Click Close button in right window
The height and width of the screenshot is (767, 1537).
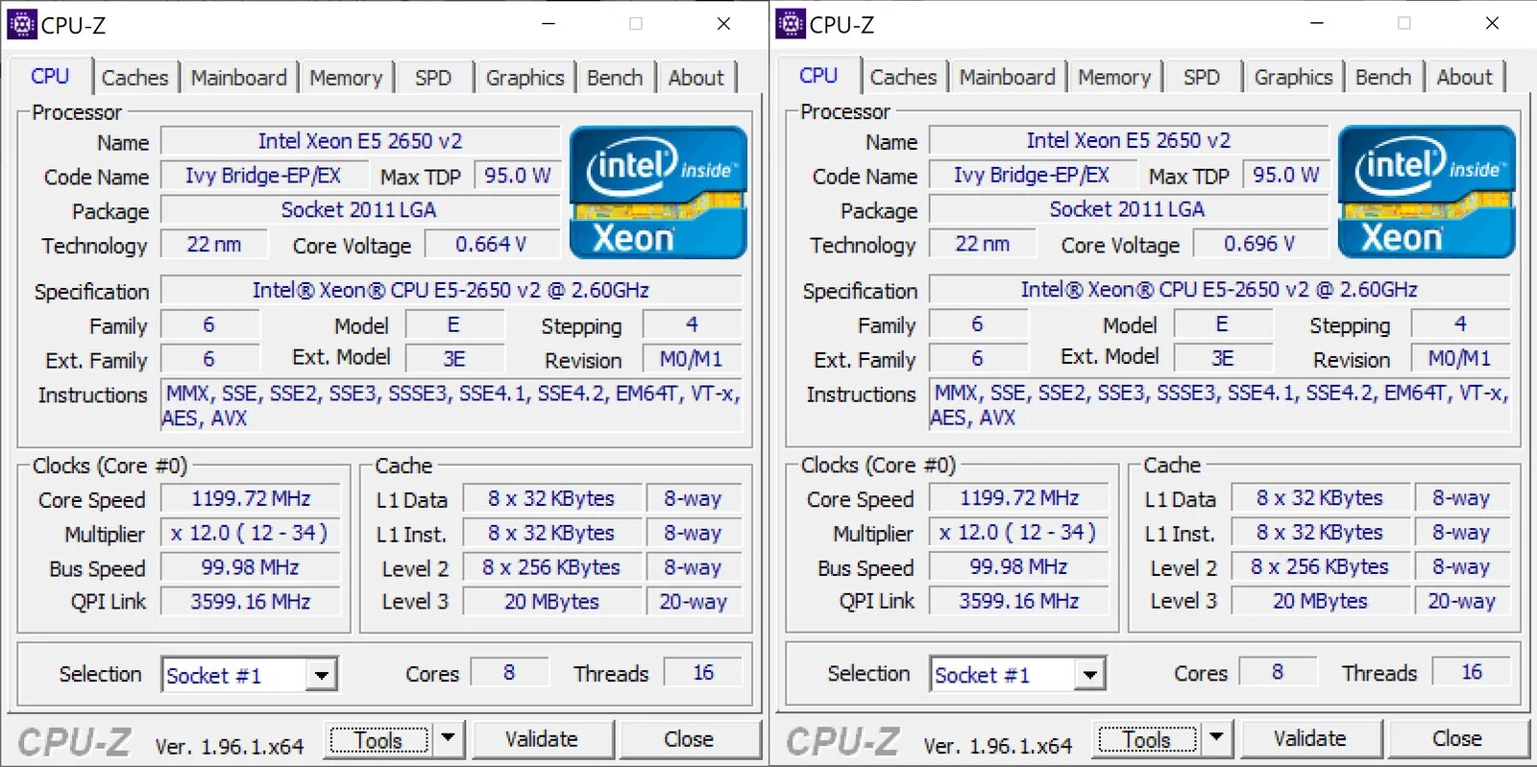1457,738
